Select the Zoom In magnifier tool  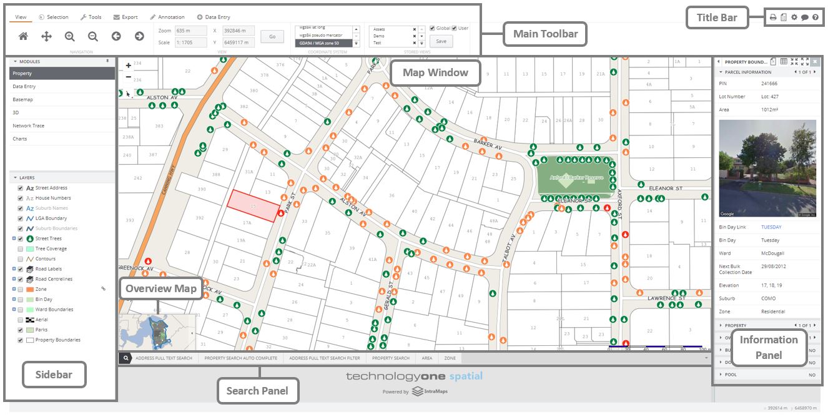pos(69,36)
